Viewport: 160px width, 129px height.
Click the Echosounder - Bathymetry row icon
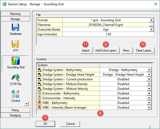pyautogui.click(x=40, y=93)
